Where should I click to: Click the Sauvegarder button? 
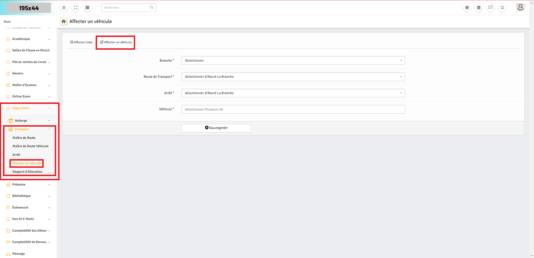(x=216, y=128)
